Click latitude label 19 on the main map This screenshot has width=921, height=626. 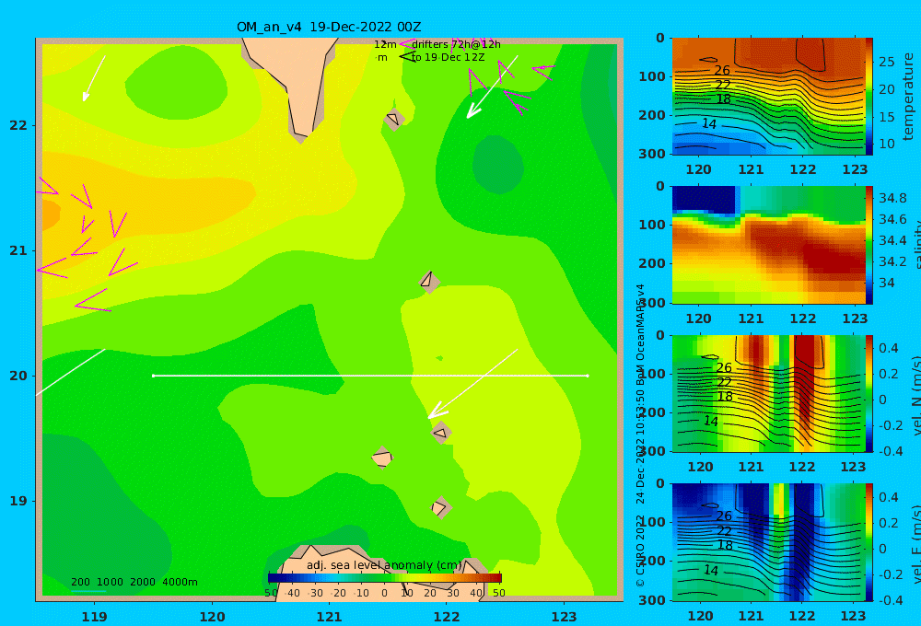[18, 501]
